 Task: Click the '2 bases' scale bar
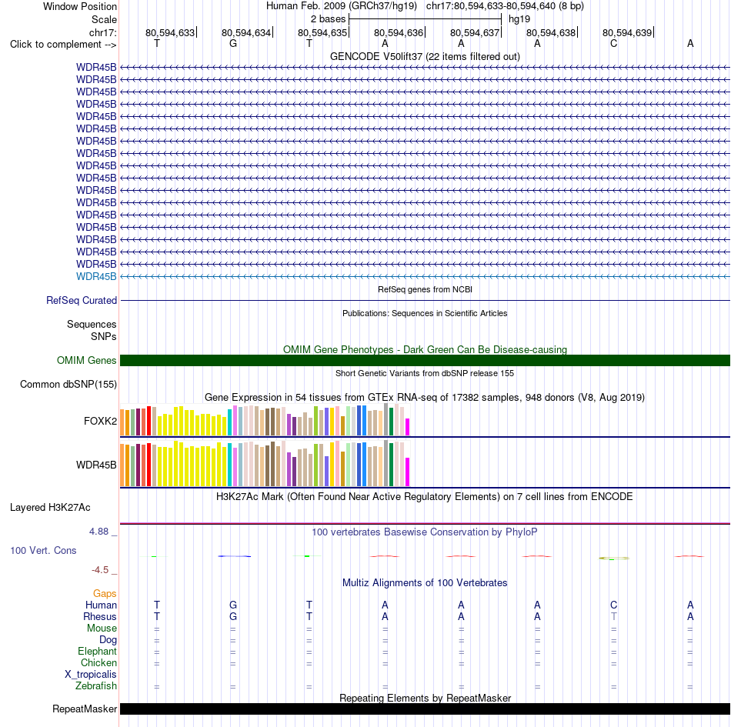[x=426, y=19]
